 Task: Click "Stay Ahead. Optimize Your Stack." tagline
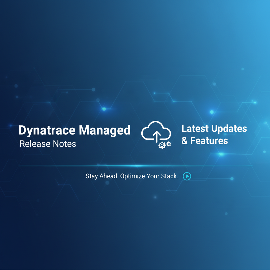(x=132, y=176)
